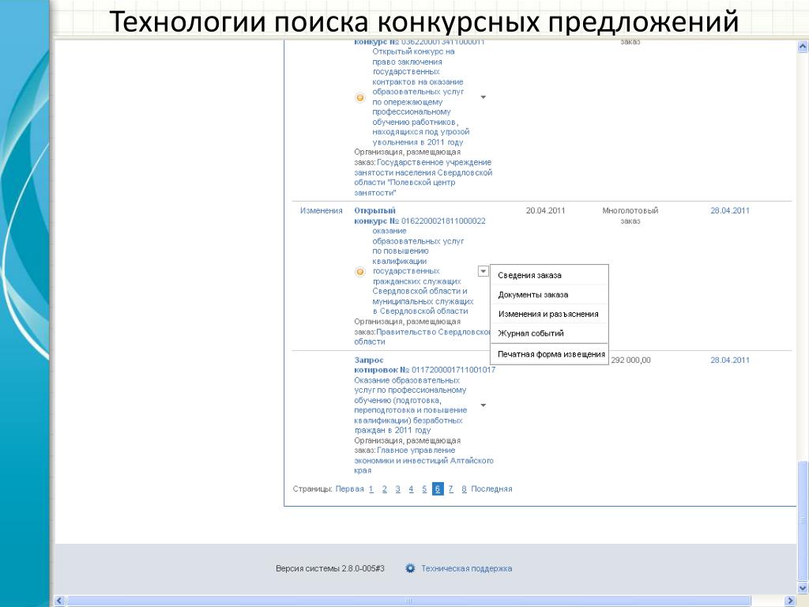The height and width of the screenshot is (607, 809).
Task: Choose Печатная форма извещения menu entry
Action: click(551, 355)
